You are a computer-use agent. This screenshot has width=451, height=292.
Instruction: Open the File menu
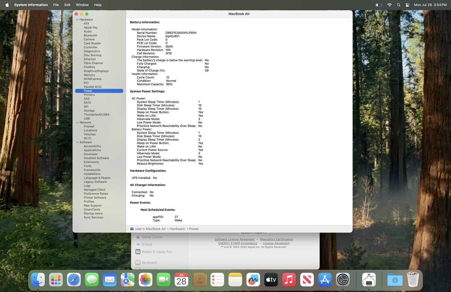56,5
